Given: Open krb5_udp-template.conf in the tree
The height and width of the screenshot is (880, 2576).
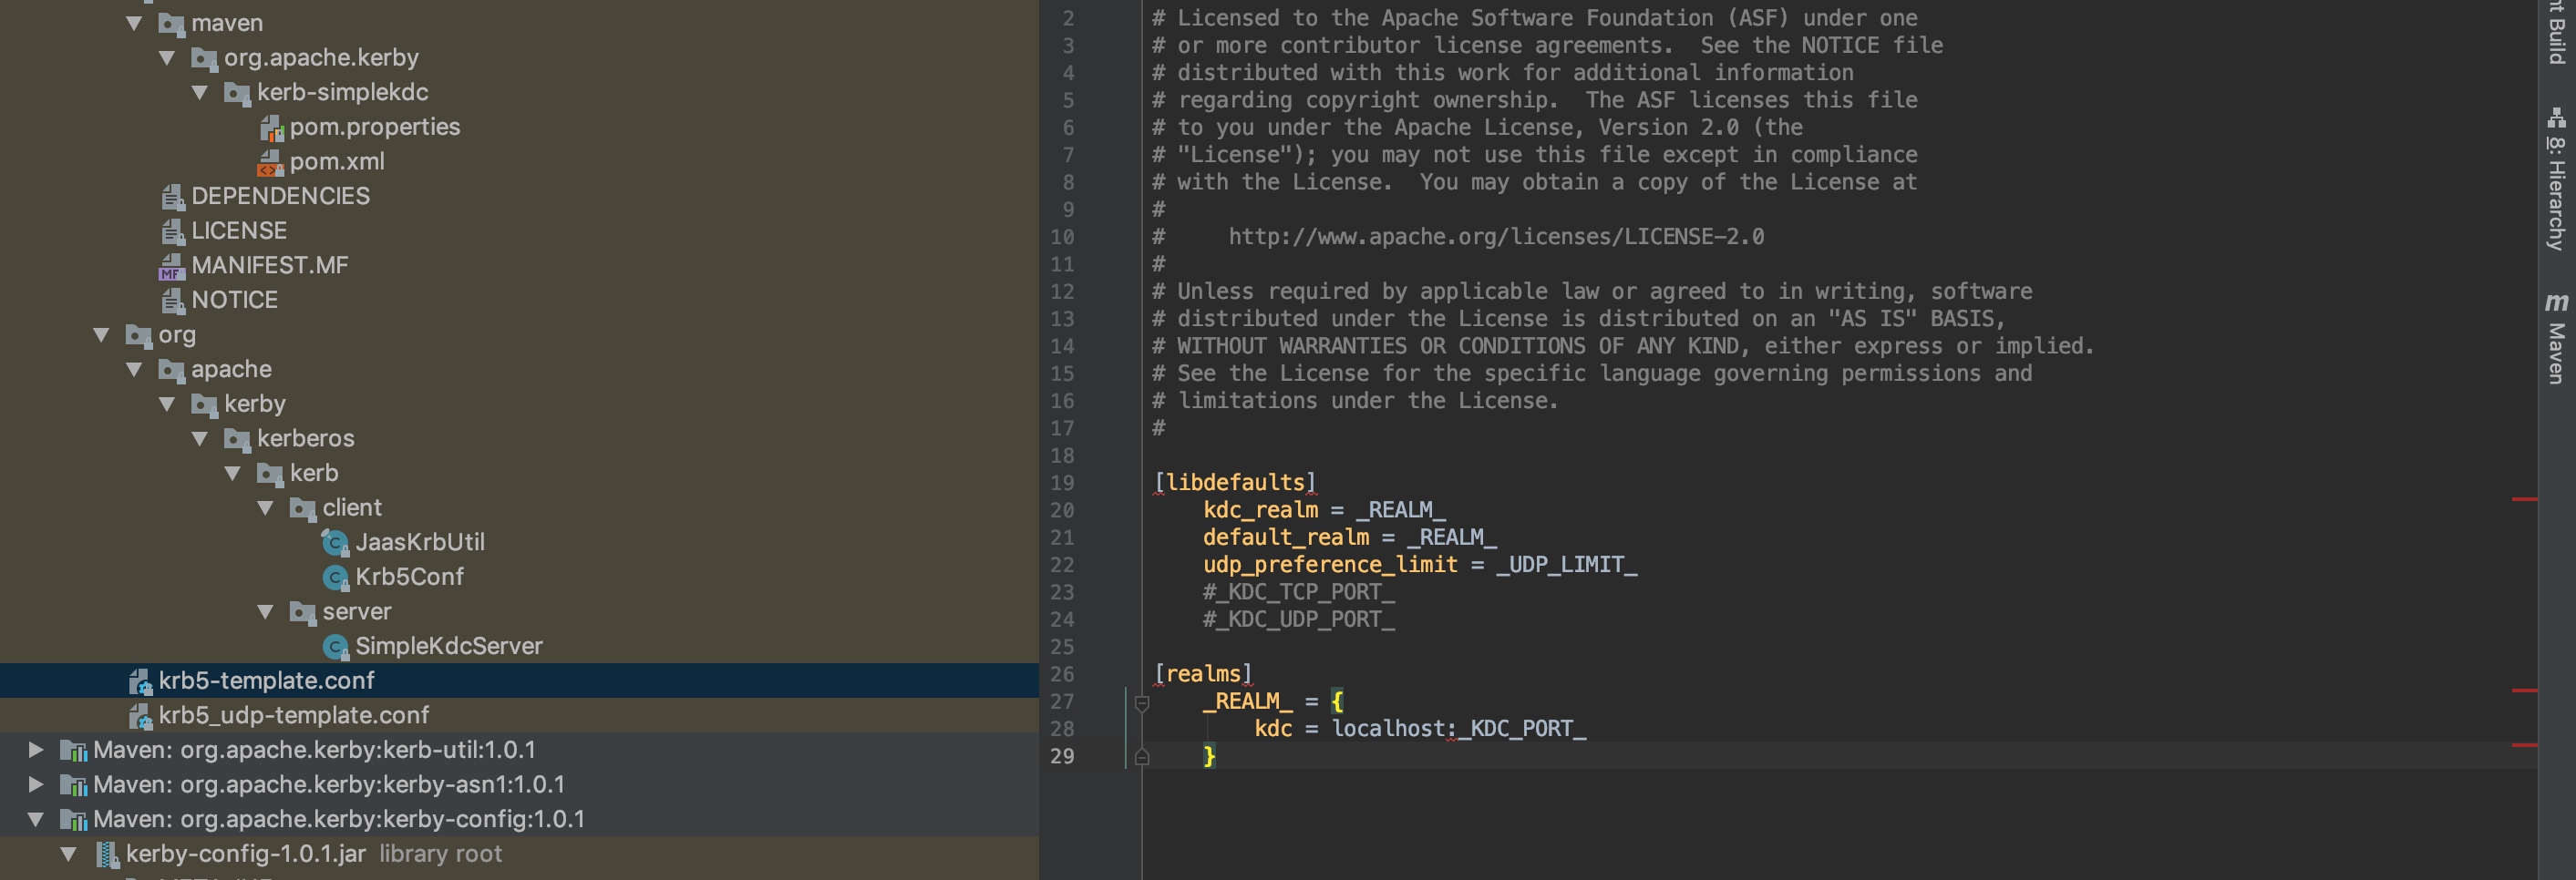Looking at the screenshot, I should click(x=294, y=715).
